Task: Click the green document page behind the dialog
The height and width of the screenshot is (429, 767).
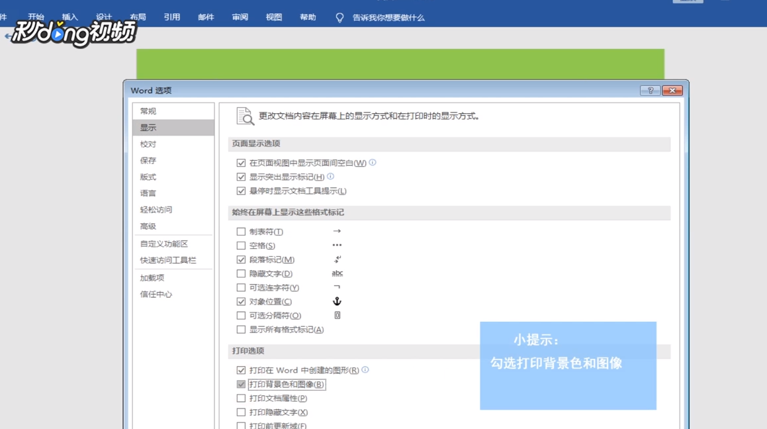Action: (x=400, y=64)
